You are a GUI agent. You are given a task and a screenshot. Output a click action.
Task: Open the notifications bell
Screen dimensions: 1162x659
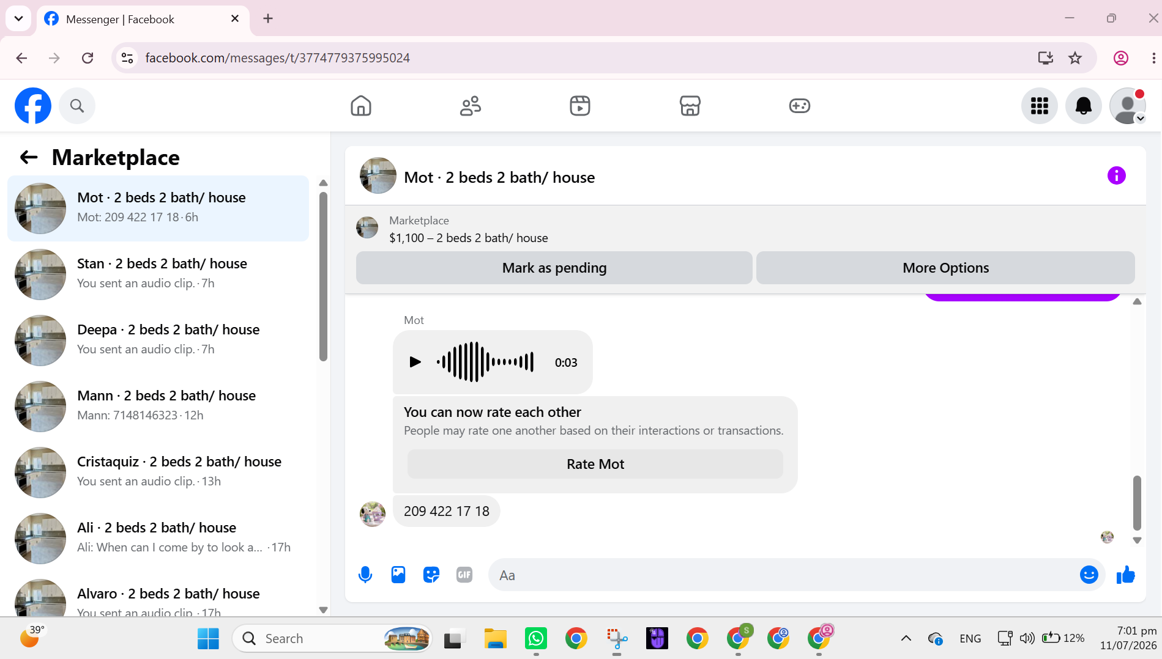[1084, 106]
